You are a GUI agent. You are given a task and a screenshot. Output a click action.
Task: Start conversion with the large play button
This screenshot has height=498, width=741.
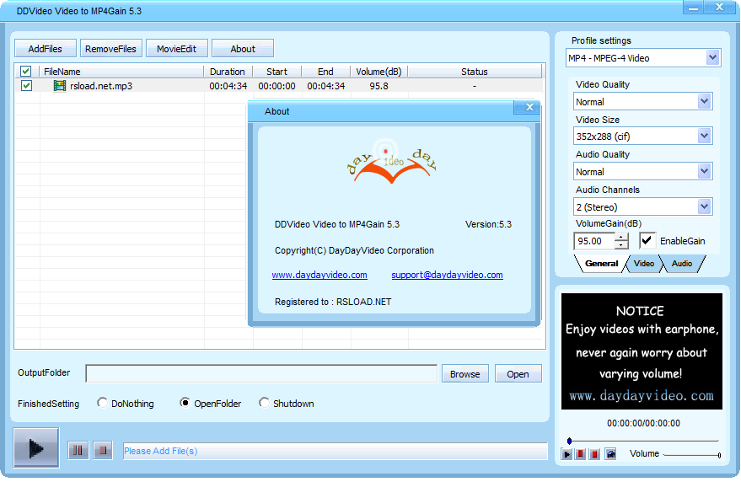point(36,447)
